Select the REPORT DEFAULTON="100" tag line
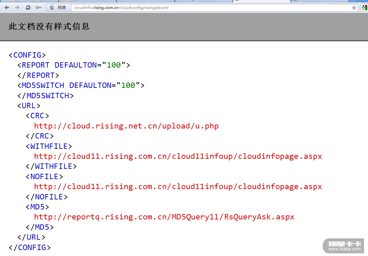The width and height of the screenshot is (368, 256). pyautogui.click(x=74, y=65)
